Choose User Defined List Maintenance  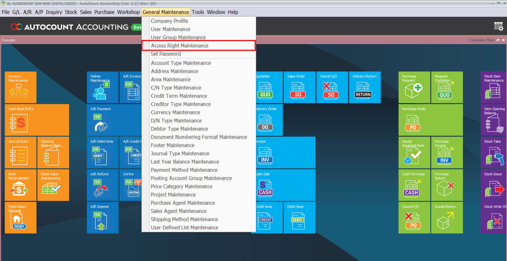(199, 228)
